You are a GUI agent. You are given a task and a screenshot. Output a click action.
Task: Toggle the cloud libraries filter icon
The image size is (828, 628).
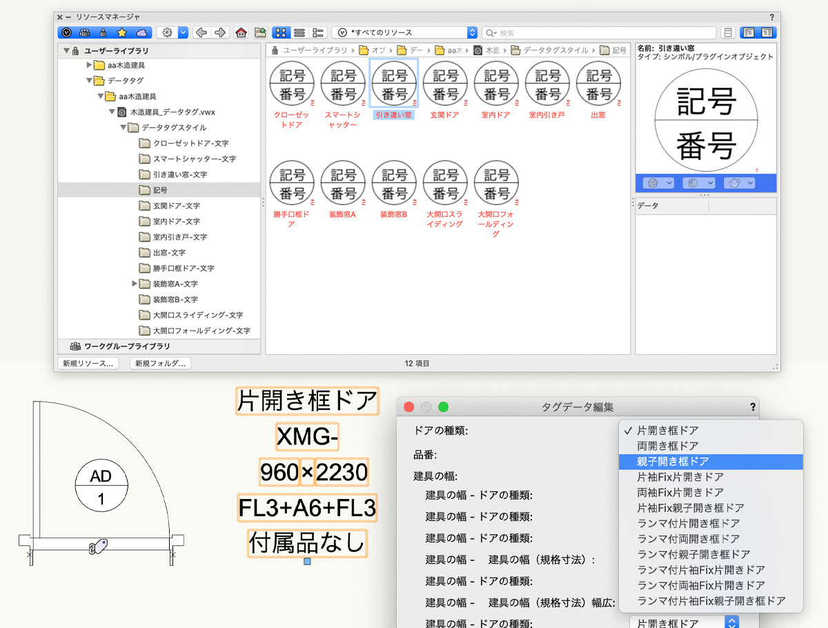tap(141, 32)
